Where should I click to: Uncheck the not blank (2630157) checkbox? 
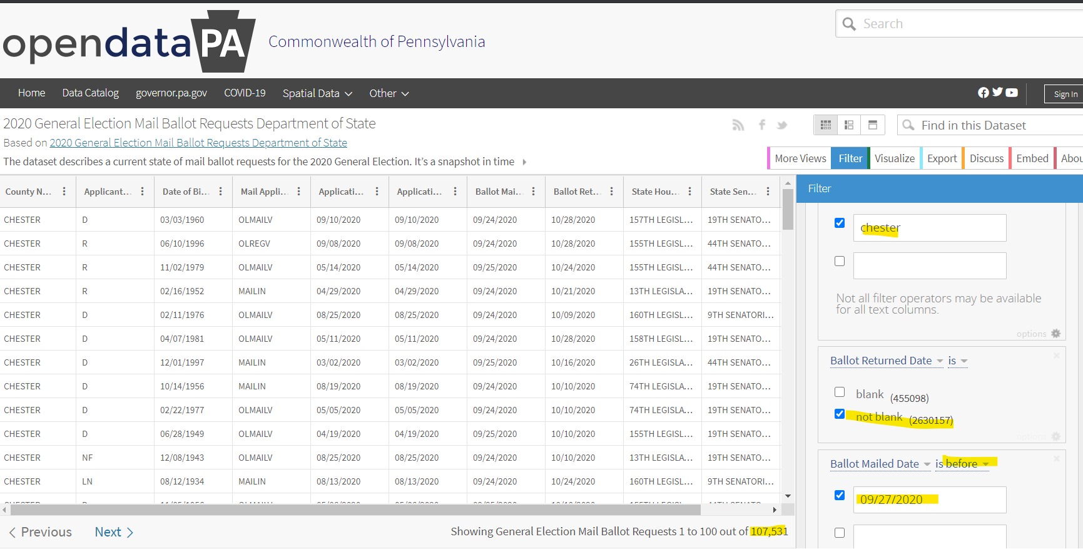[840, 414]
